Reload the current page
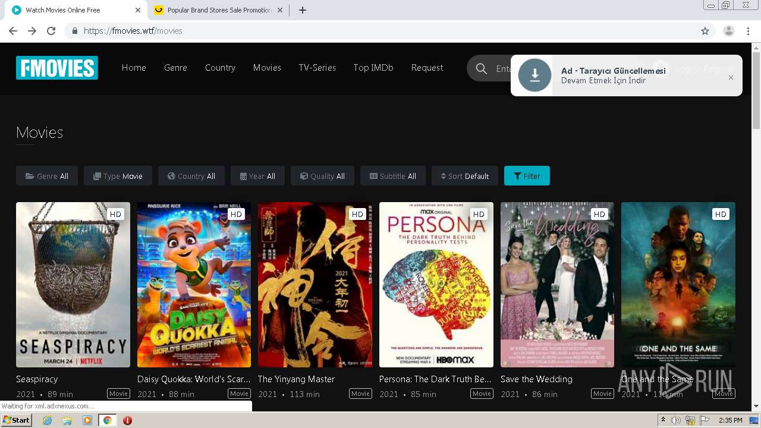 tap(51, 31)
